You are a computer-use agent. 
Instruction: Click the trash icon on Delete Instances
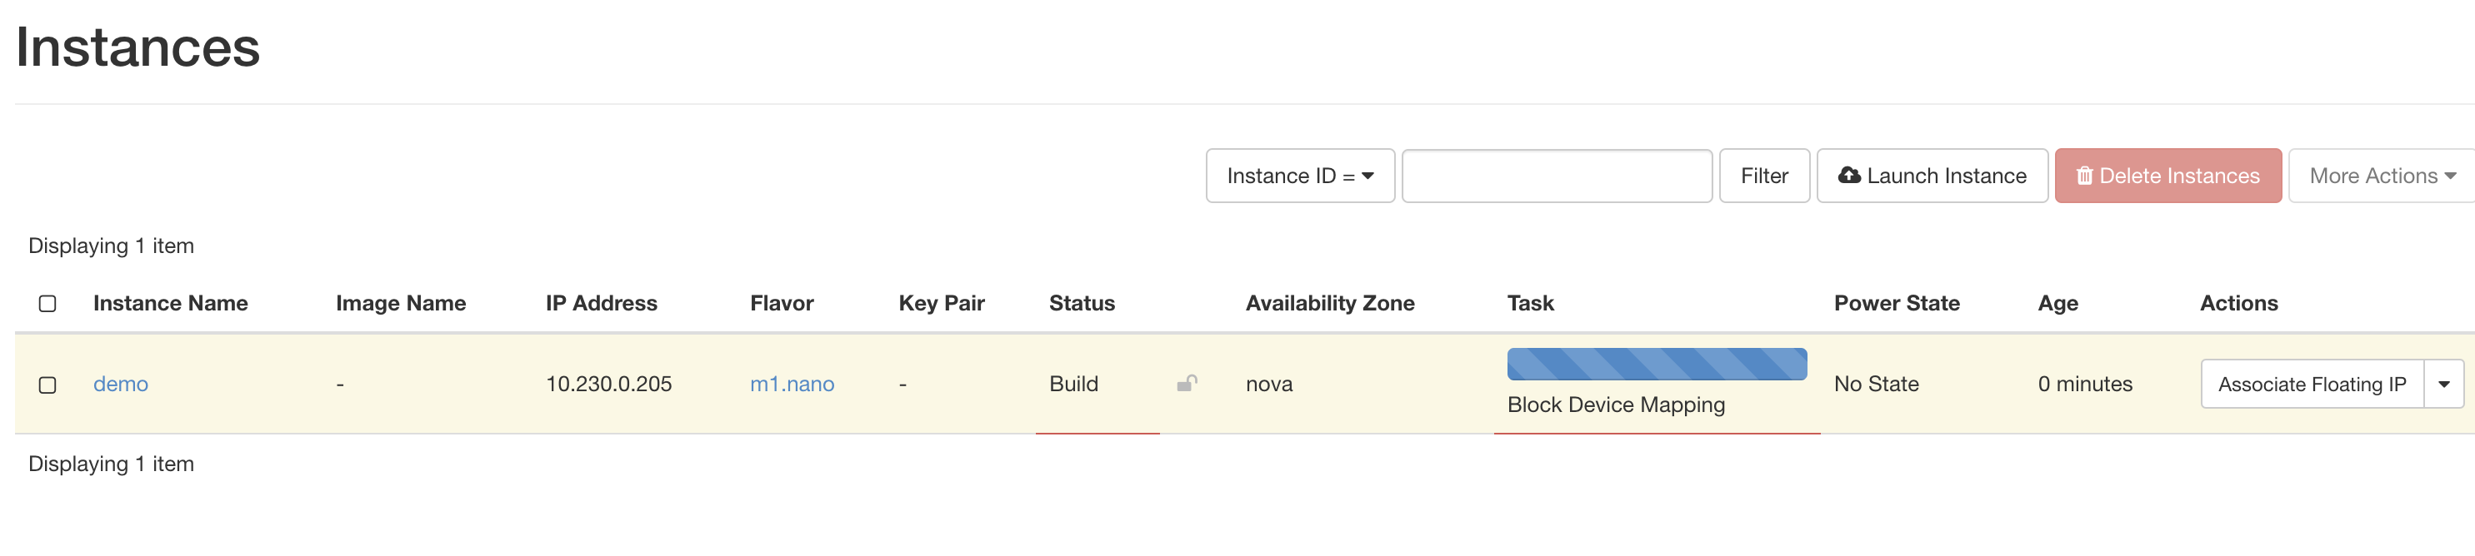coord(2085,175)
